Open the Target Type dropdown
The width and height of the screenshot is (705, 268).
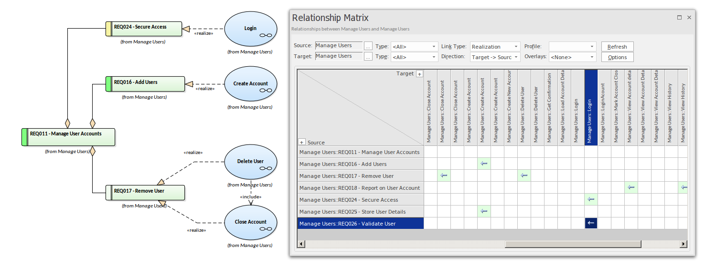pos(414,57)
